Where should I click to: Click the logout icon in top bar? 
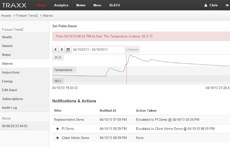[x=227, y=5]
